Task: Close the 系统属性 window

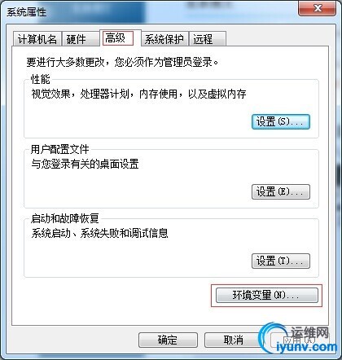Action: [x=318, y=9]
